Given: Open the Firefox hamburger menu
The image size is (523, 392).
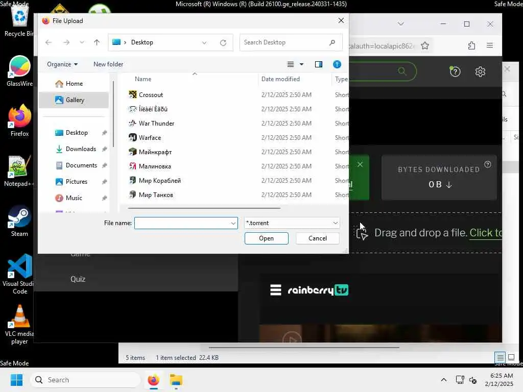Looking at the screenshot, I should tap(490, 45).
